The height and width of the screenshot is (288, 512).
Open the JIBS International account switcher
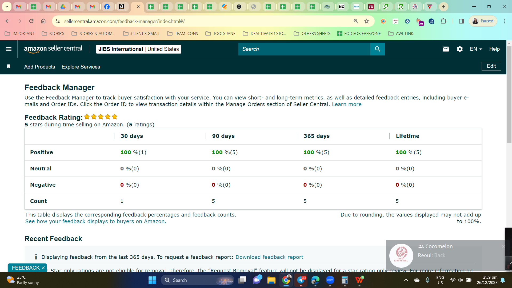pyautogui.click(x=138, y=49)
